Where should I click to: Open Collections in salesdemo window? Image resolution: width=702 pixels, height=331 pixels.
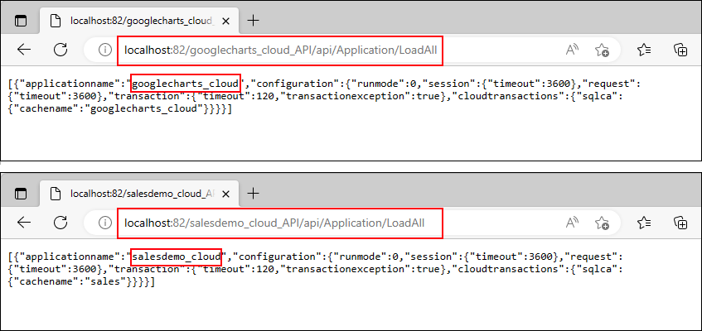click(x=680, y=223)
